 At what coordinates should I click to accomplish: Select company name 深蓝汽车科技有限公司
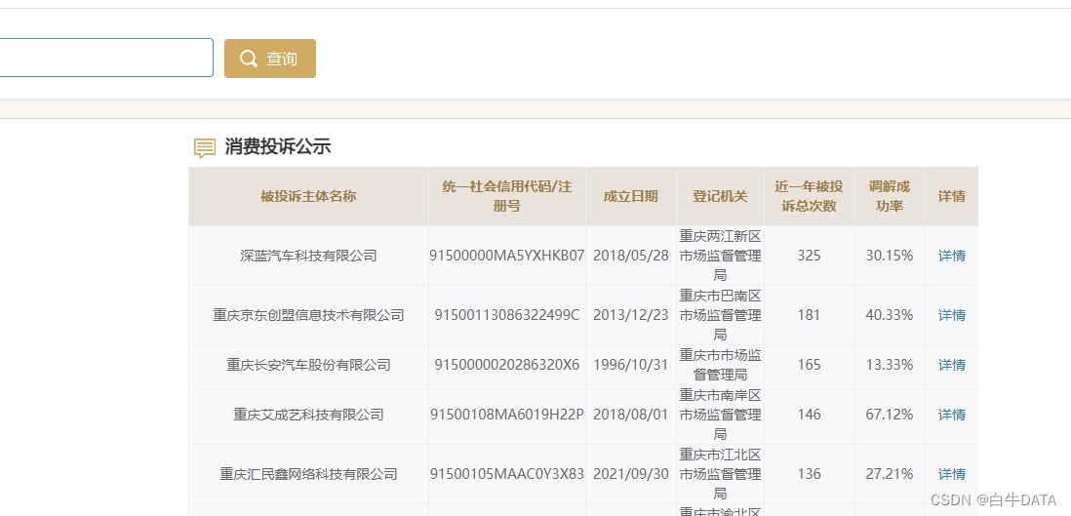(309, 257)
